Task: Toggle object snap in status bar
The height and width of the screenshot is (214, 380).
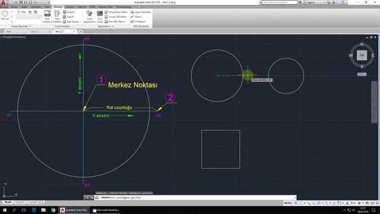Action: [x=338, y=203]
